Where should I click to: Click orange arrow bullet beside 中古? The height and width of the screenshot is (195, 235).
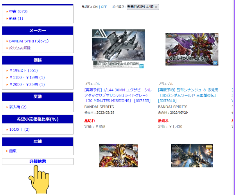pyautogui.click(x=7, y=12)
